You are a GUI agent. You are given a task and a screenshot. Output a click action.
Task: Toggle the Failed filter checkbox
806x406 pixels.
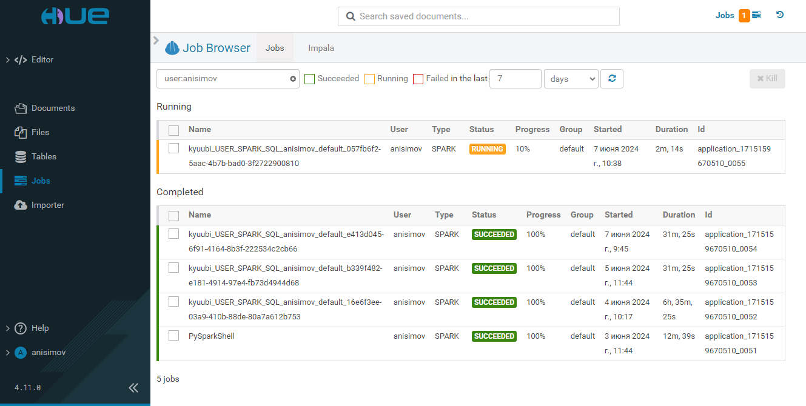click(418, 79)
